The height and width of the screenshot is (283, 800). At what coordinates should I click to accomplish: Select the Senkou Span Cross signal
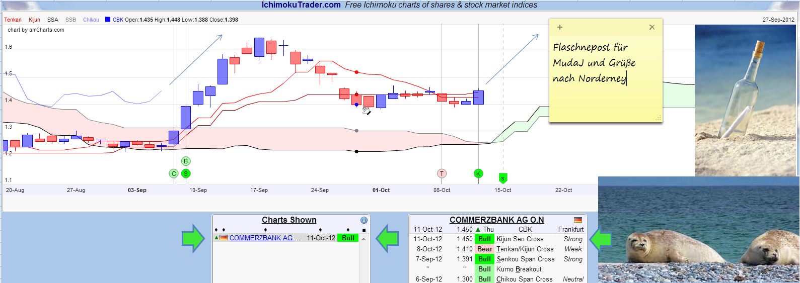[525, 259]
